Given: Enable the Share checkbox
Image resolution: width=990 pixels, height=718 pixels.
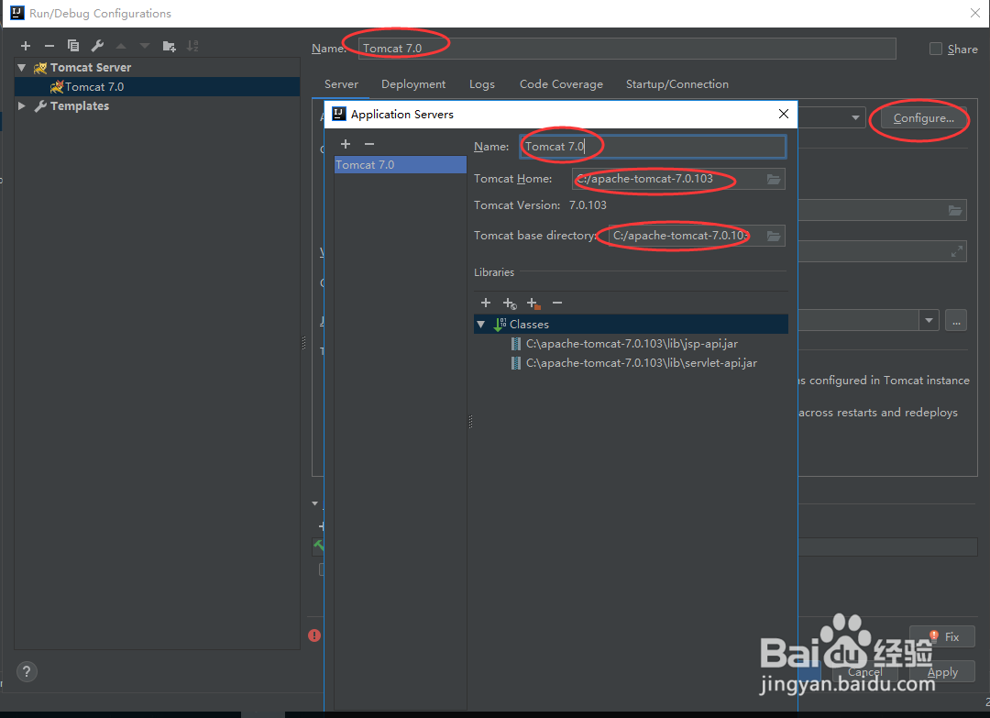Looking at the screenshot, I should pos(935,49).
